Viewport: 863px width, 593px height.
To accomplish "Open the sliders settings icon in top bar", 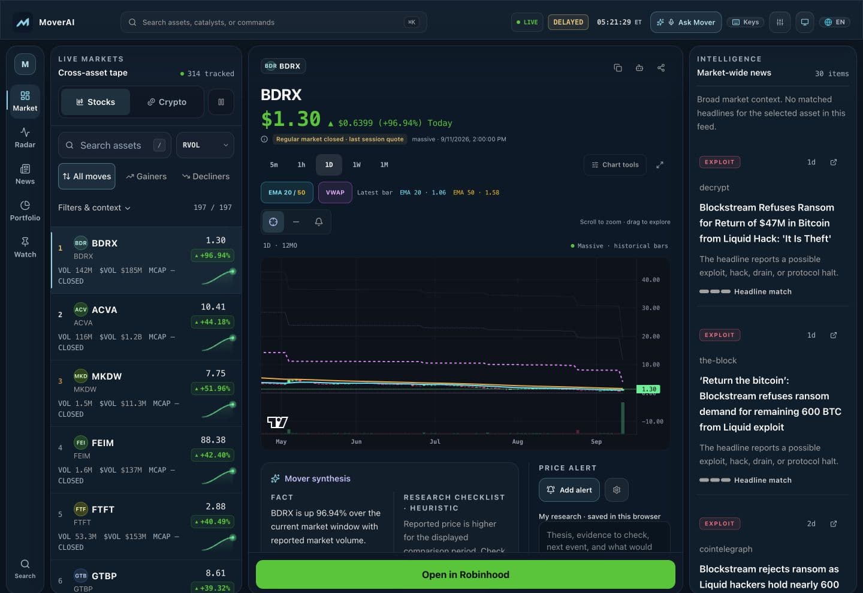I will coord(780,22).
